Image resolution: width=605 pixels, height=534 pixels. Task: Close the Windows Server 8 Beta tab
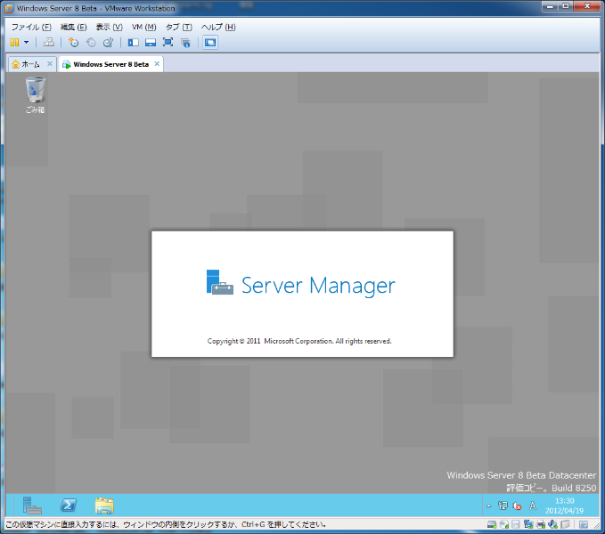(158, 64)
